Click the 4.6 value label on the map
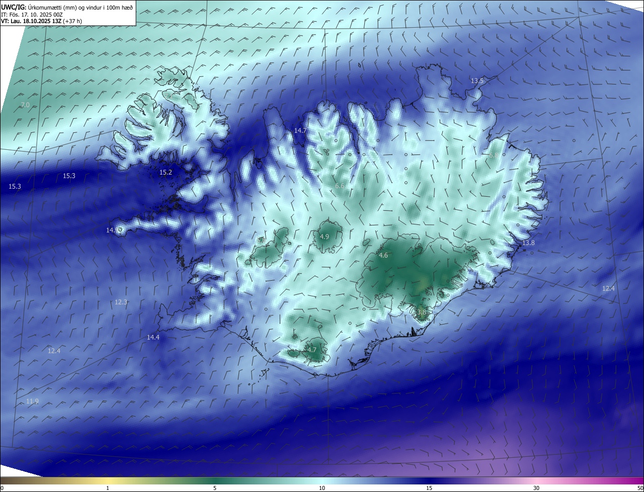The image size is (644, 492). click(x=383, y=256)
